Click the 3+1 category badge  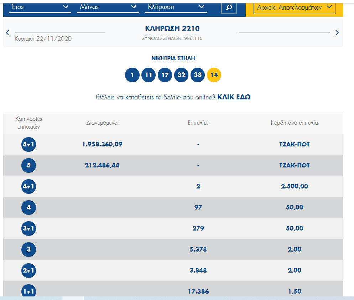coord(28,229)
